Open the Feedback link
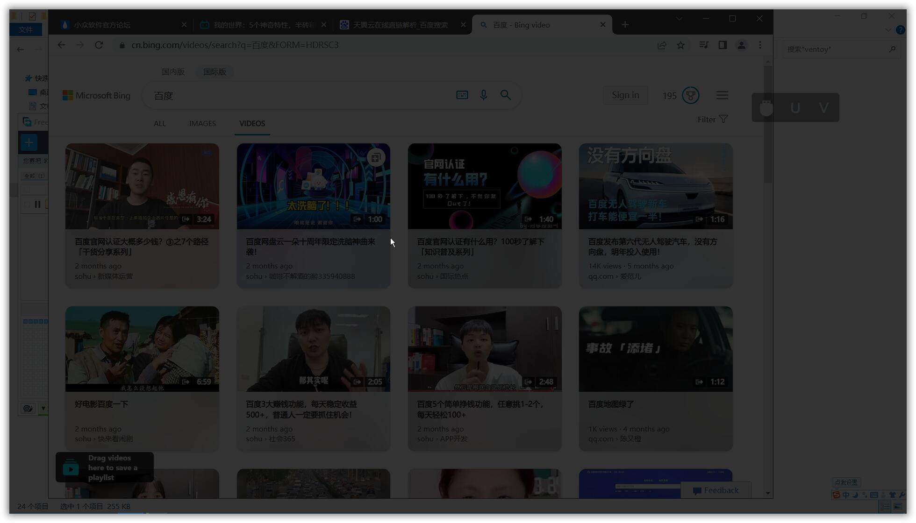 point(716,490)
